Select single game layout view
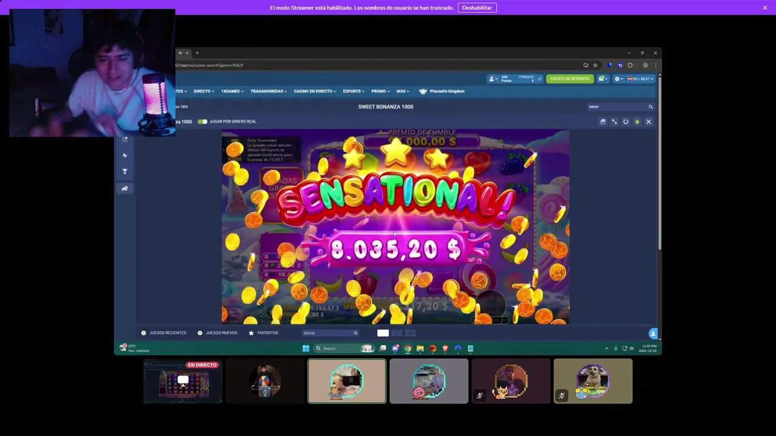This screenshot has height=436, width=776. coord(383,332)
